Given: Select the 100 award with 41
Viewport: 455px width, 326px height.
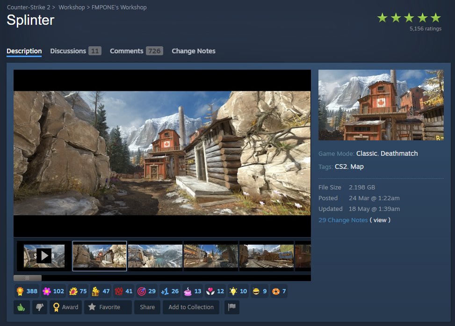Looking at the screenshot, I should pyautogui.click(x=123, y=291).
